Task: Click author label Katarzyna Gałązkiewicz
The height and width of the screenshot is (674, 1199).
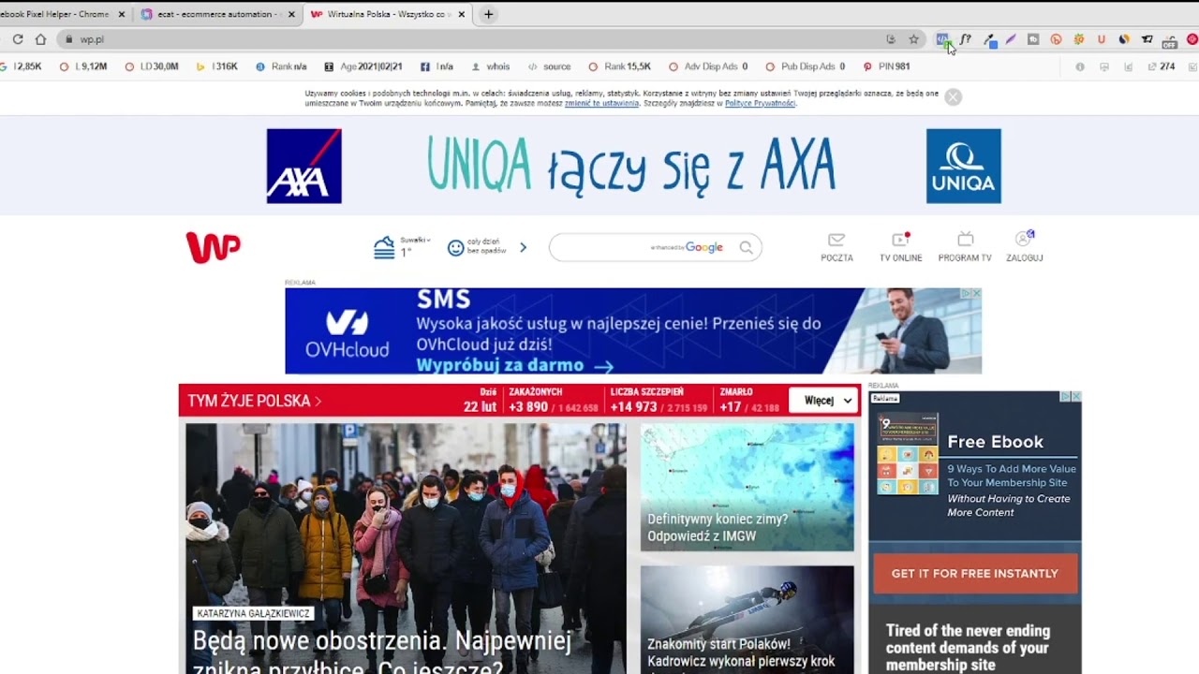Action: click(x=253, y=613)
